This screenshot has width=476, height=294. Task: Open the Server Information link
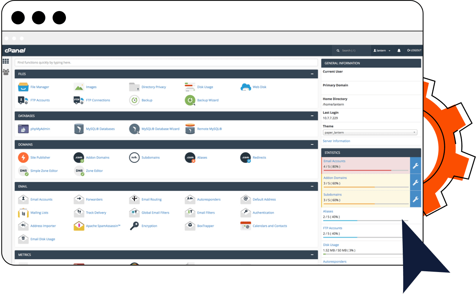coord(336,141)
